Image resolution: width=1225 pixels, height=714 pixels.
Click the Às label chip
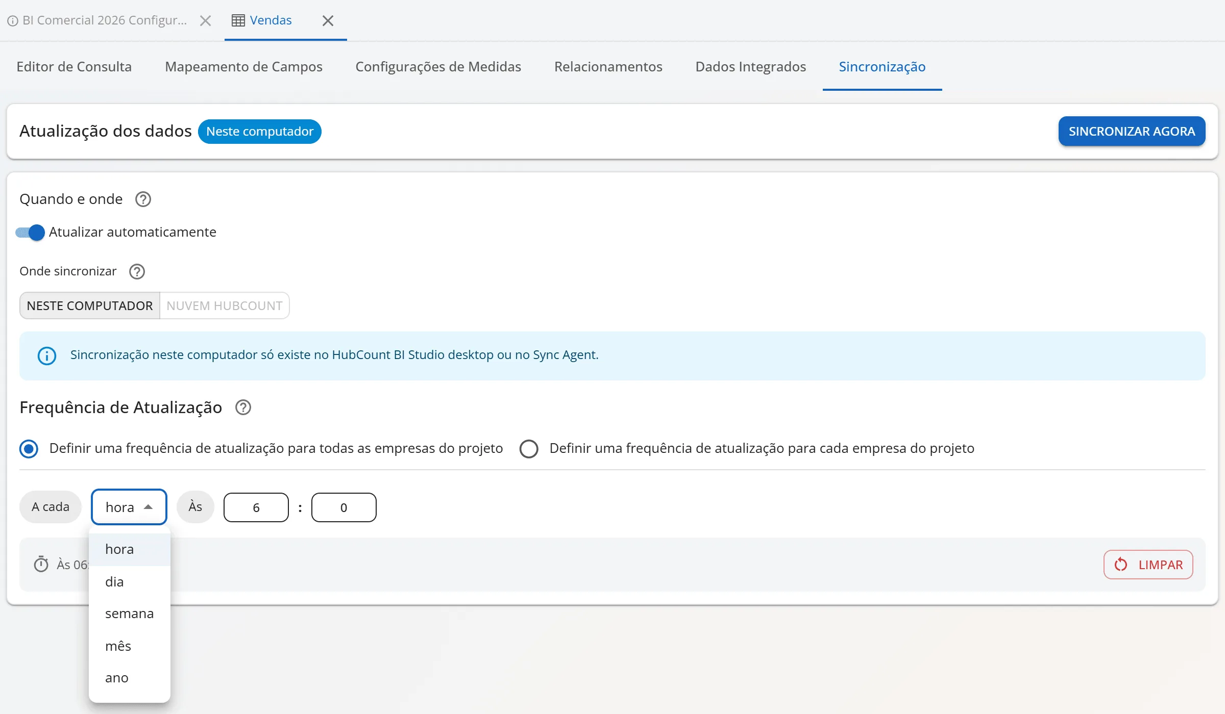(195, 507)
